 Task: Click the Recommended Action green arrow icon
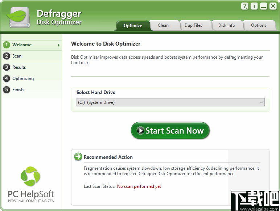[78, 157]
